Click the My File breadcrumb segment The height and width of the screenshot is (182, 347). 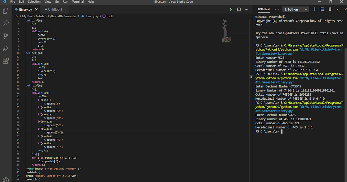coord(27,16)
